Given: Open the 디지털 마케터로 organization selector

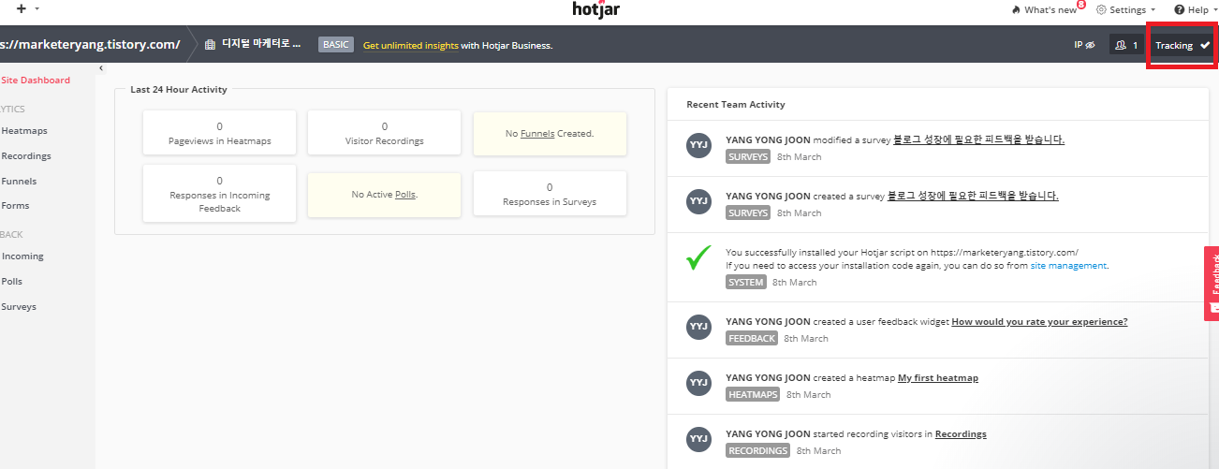Looking at the screenshot, I should pyautogui.click(x=260, y=44).
